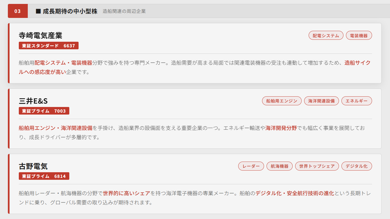The image size is (390, 219).
Task: Click the 世界トップシェア tag
Action: click(x=317, y=166)
